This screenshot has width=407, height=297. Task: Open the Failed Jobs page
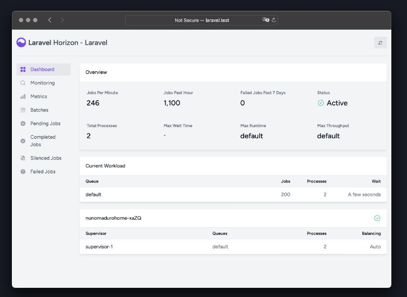pyautogui.click(x=43, y=171)
